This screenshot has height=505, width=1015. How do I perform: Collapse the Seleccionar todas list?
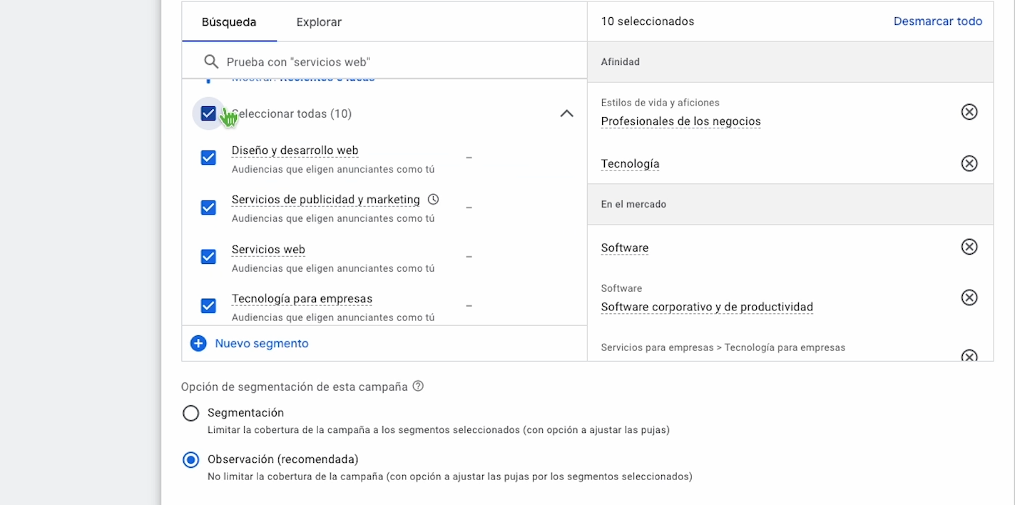[x=566, y=113]
